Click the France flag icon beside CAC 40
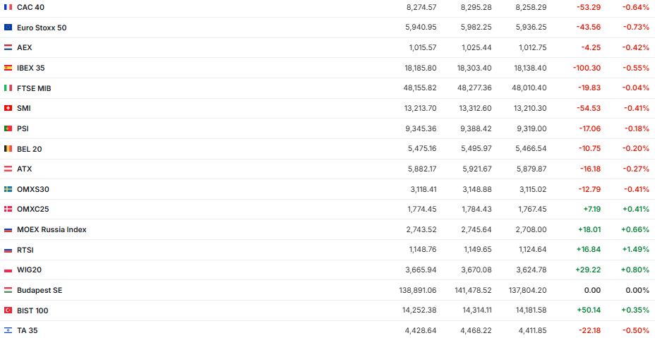Viewport: 655px width, 338px height. click(x=8, y=7)
